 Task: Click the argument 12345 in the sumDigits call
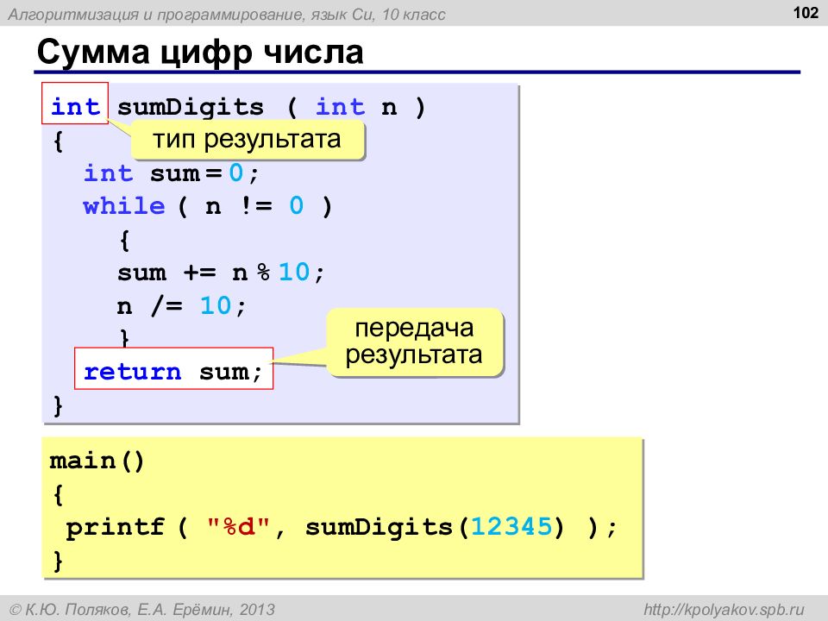(x=511, y=526)
